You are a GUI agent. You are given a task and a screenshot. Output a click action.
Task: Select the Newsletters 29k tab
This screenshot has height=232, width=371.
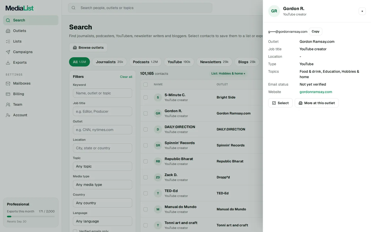point(214,62)
